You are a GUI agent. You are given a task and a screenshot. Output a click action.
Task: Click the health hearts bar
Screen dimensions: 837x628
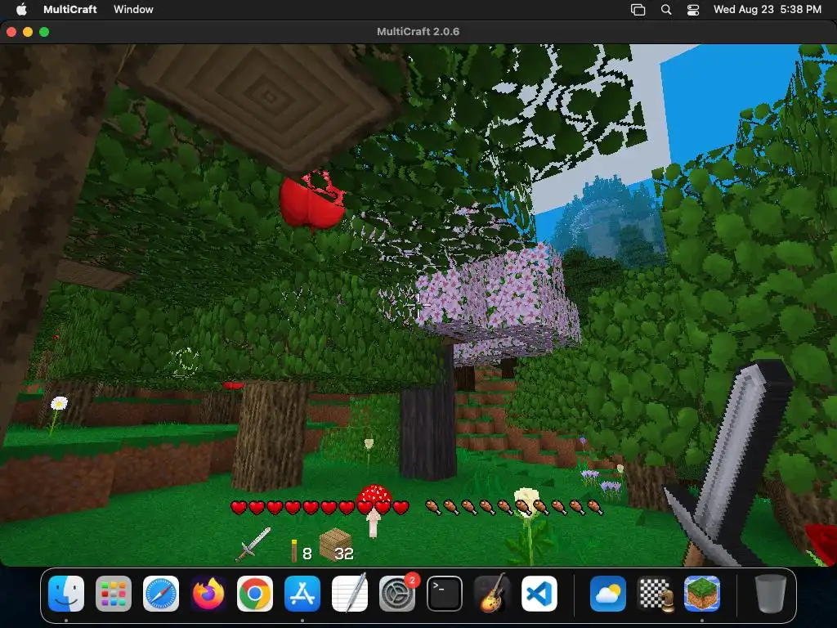coord(320,507)
